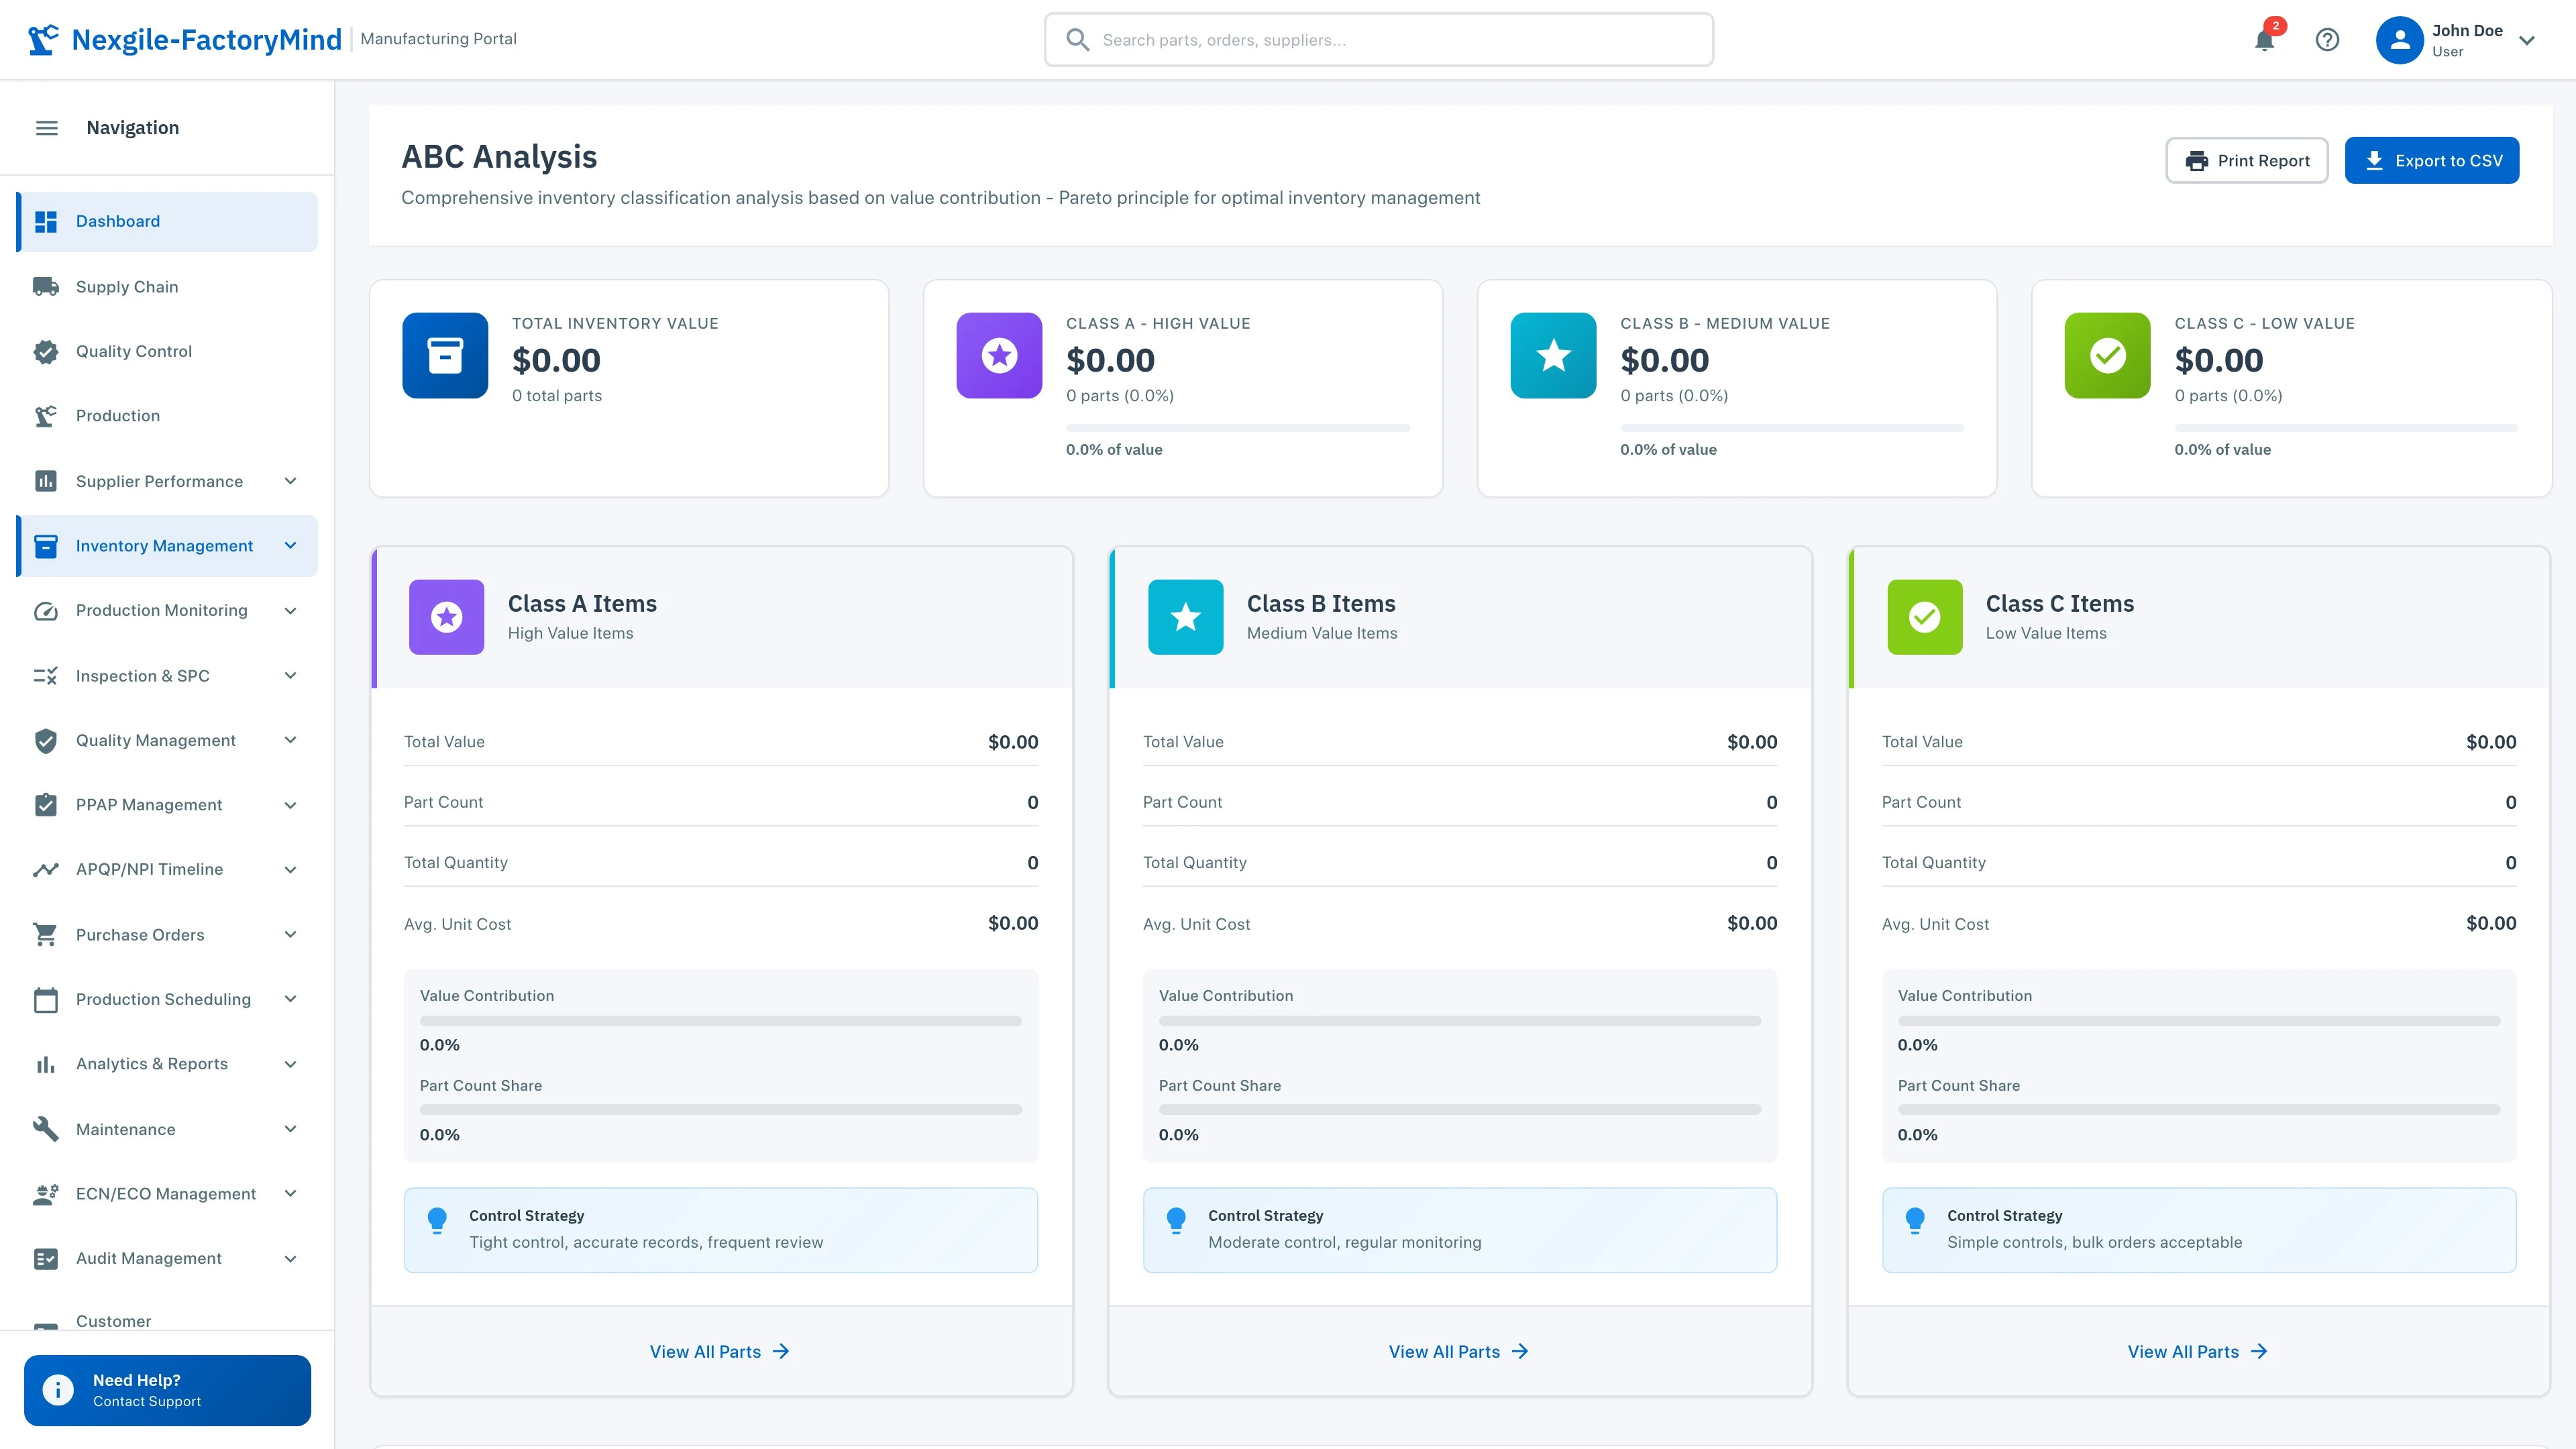Select Dashboard in the sidebar
This screenshot has width=2576, height=1449.
click(x=118, y=221)
